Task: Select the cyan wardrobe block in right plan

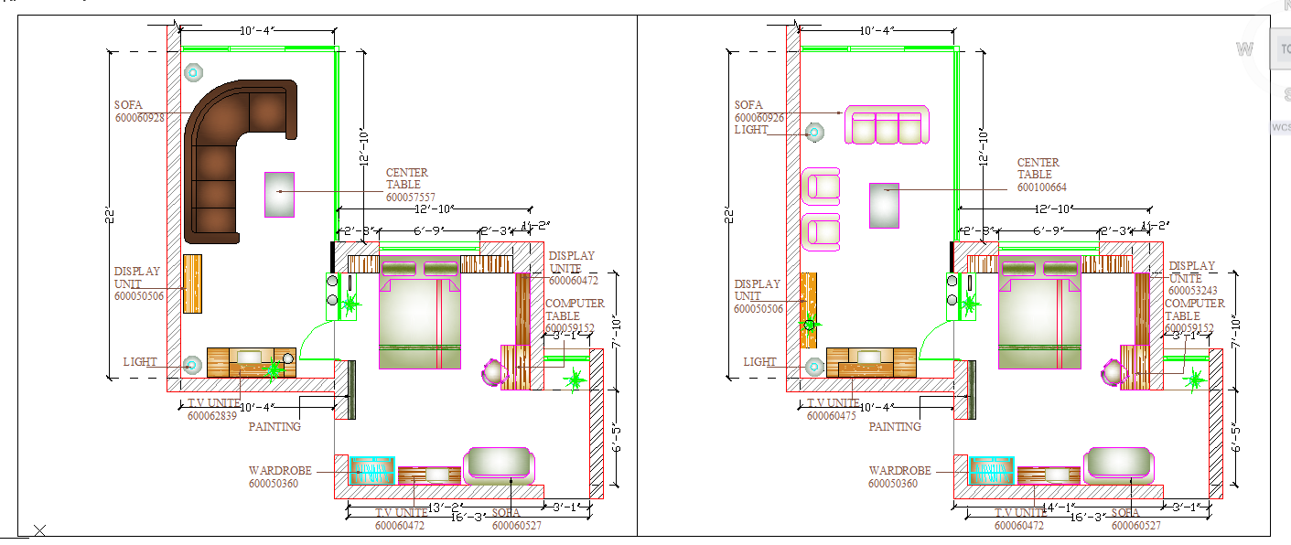Action: click(991, 470)
